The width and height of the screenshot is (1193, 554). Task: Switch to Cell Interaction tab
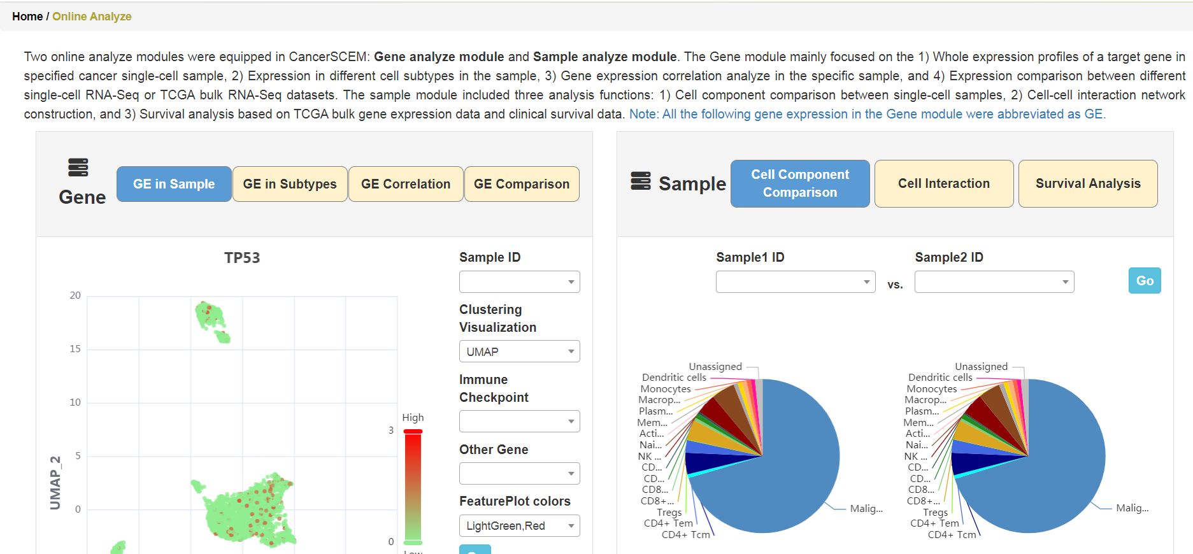(944, 183)
